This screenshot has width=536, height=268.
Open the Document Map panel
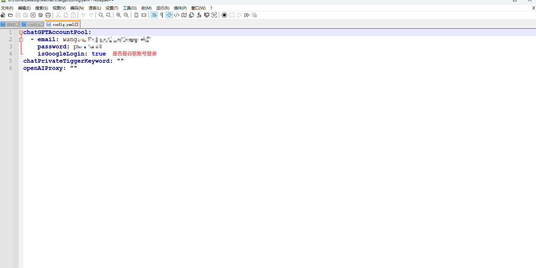184,15
